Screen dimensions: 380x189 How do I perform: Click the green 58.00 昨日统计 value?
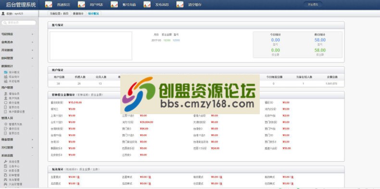point(320,50)
